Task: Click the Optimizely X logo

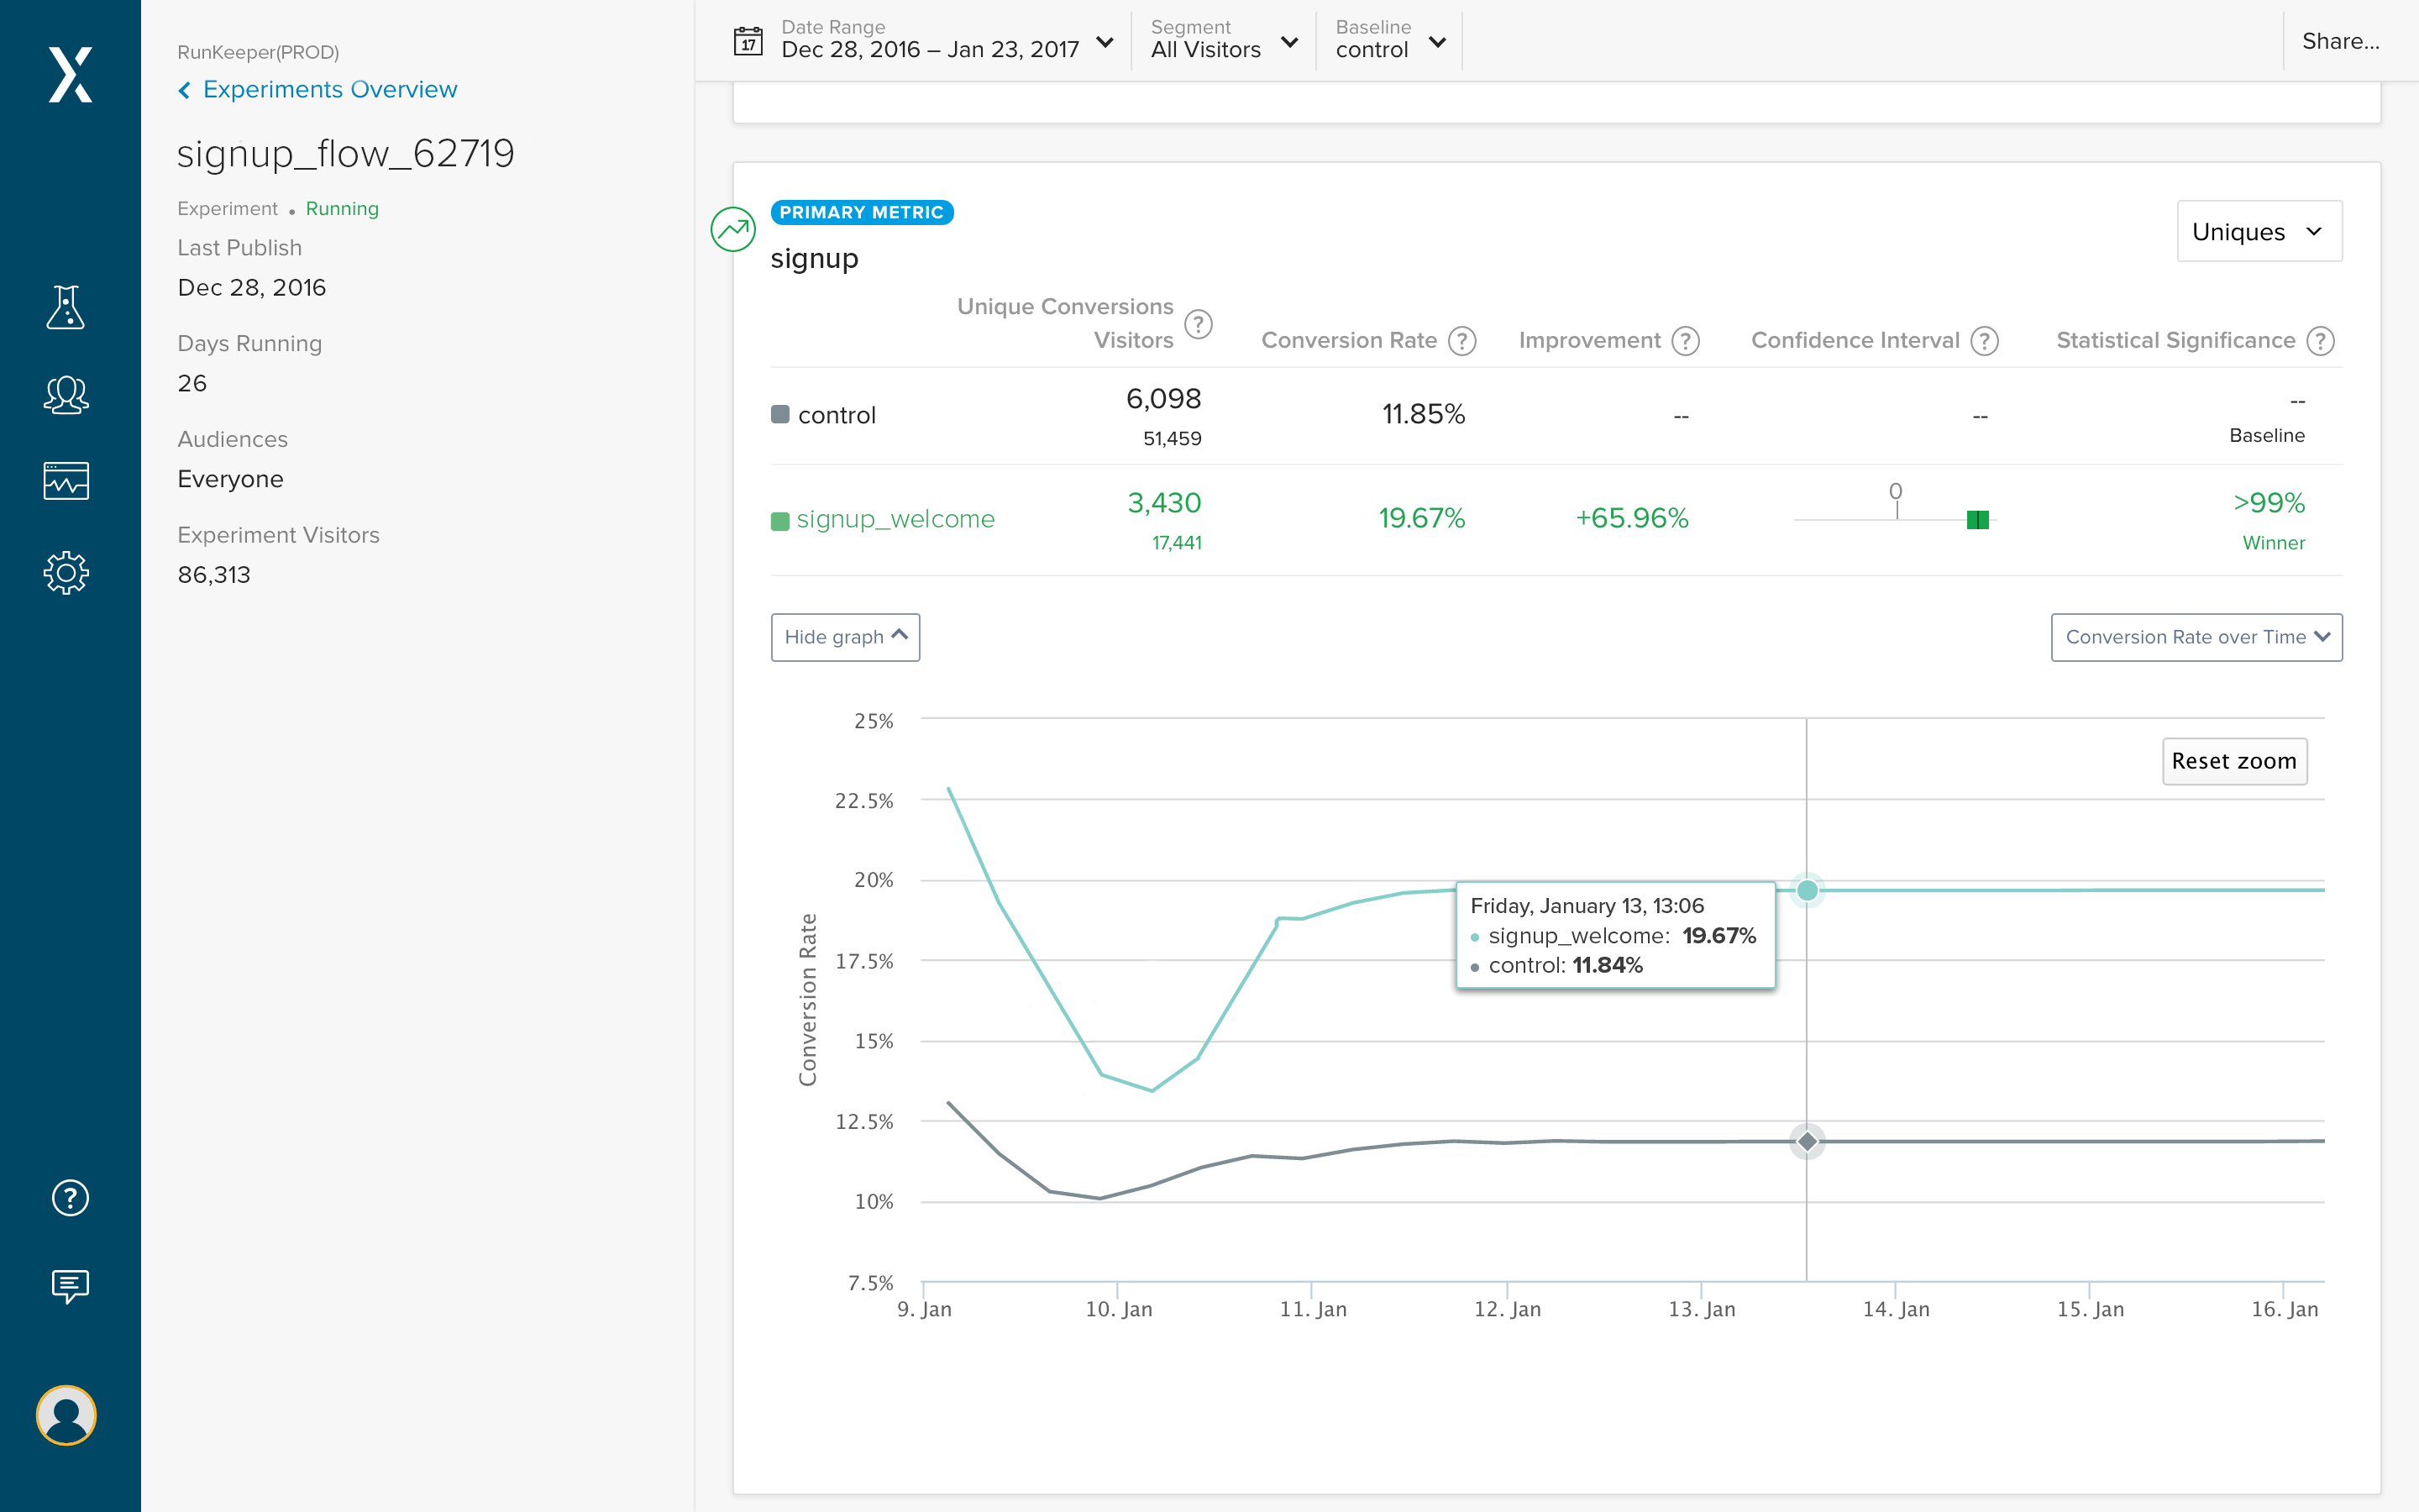Action: (70, 75)
